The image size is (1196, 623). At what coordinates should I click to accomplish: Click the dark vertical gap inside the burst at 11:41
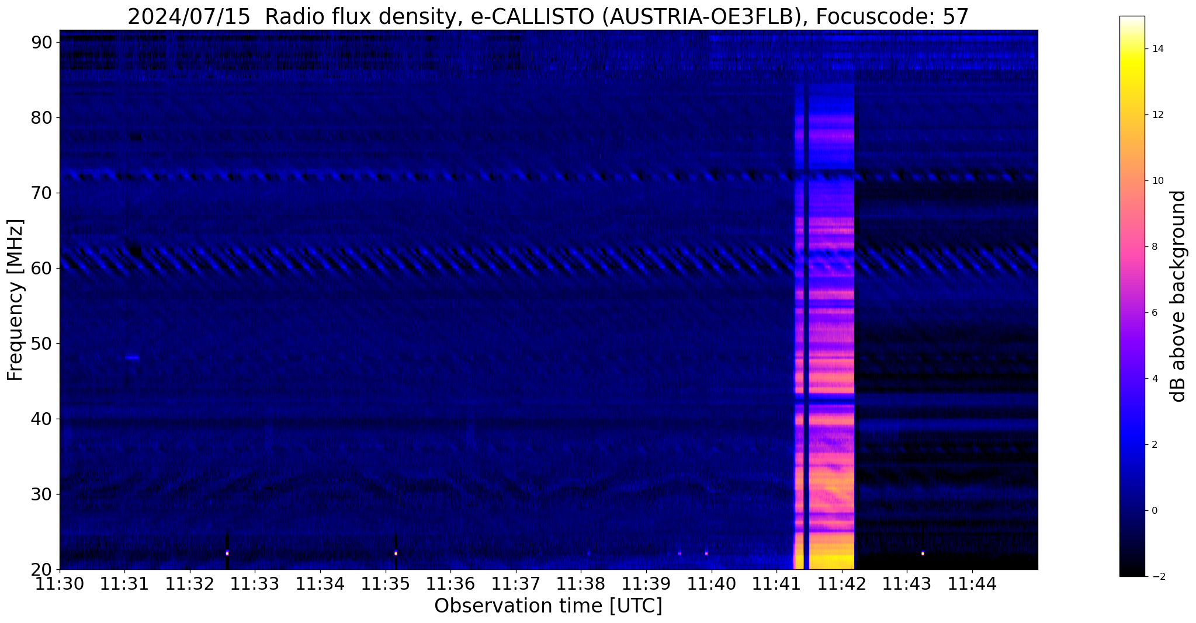(806, 327)
